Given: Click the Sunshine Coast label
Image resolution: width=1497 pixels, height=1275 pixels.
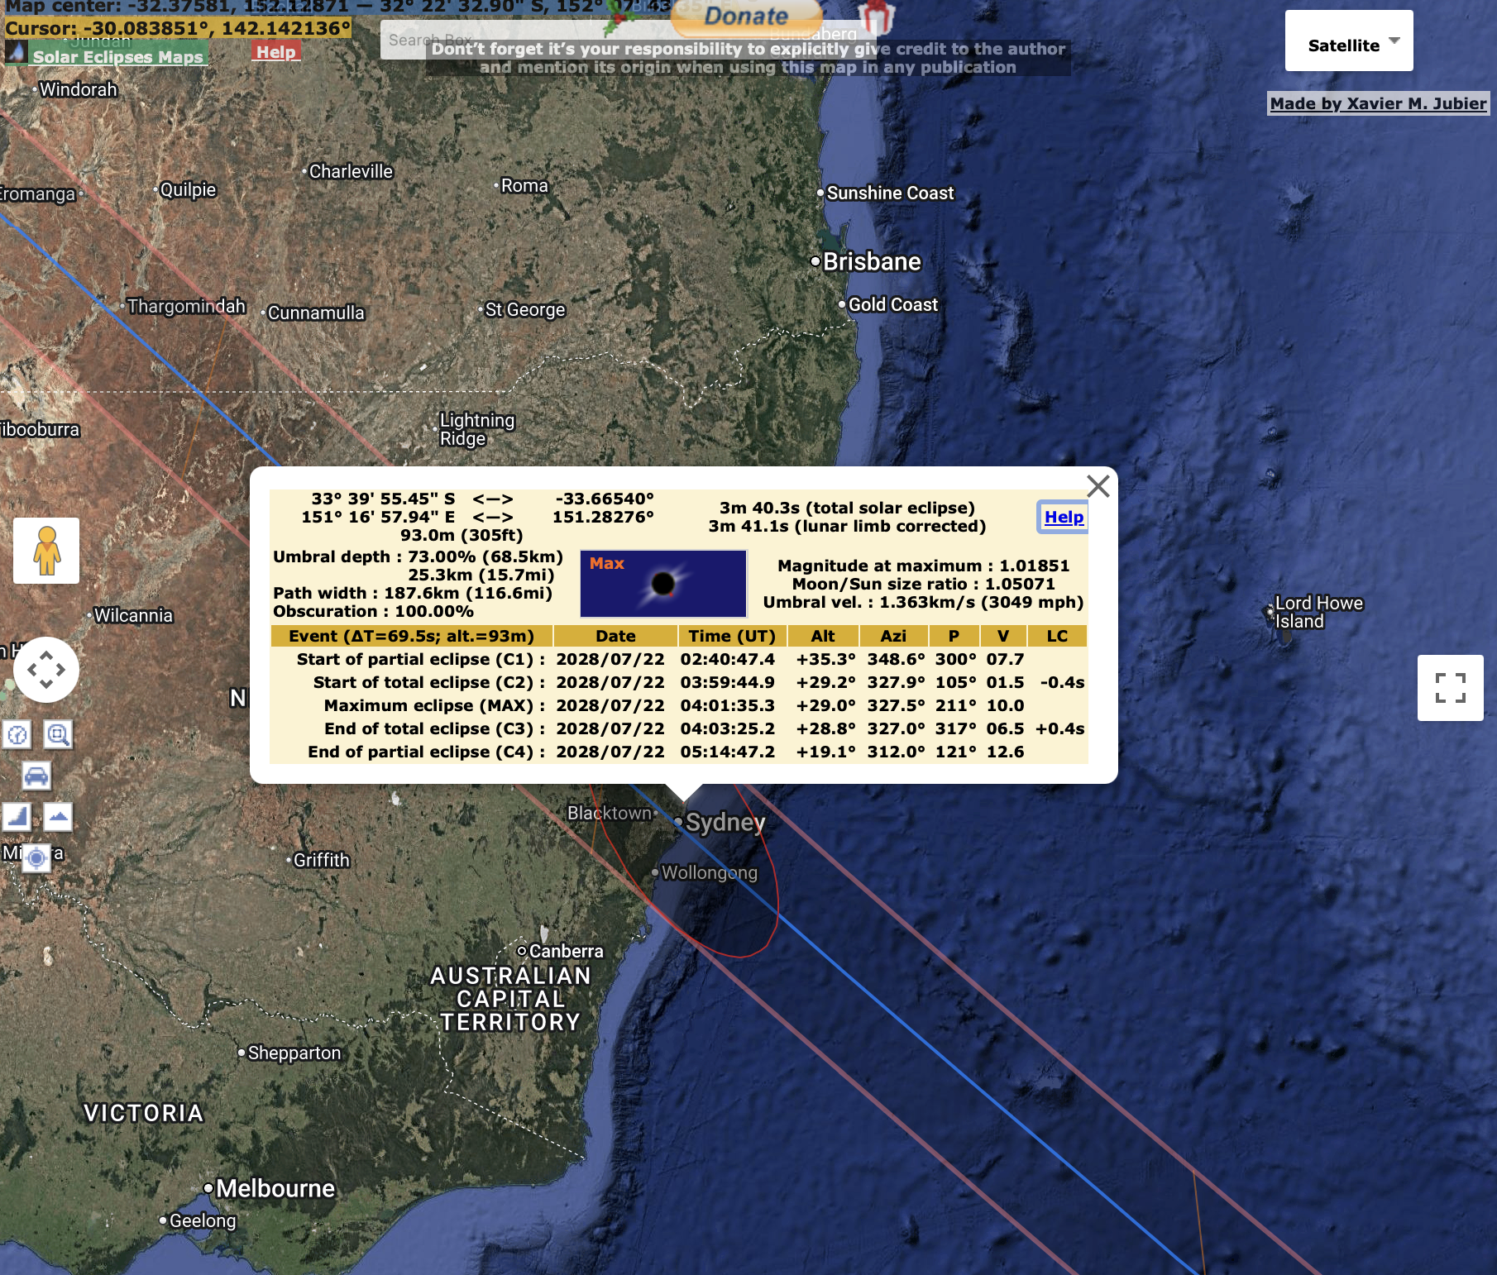Looking at the screenshot, I should point(890,193).
